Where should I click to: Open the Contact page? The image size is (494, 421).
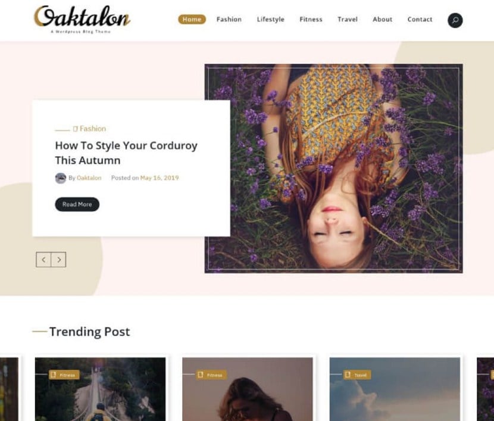pyautogui.click(x=420, y=19)
